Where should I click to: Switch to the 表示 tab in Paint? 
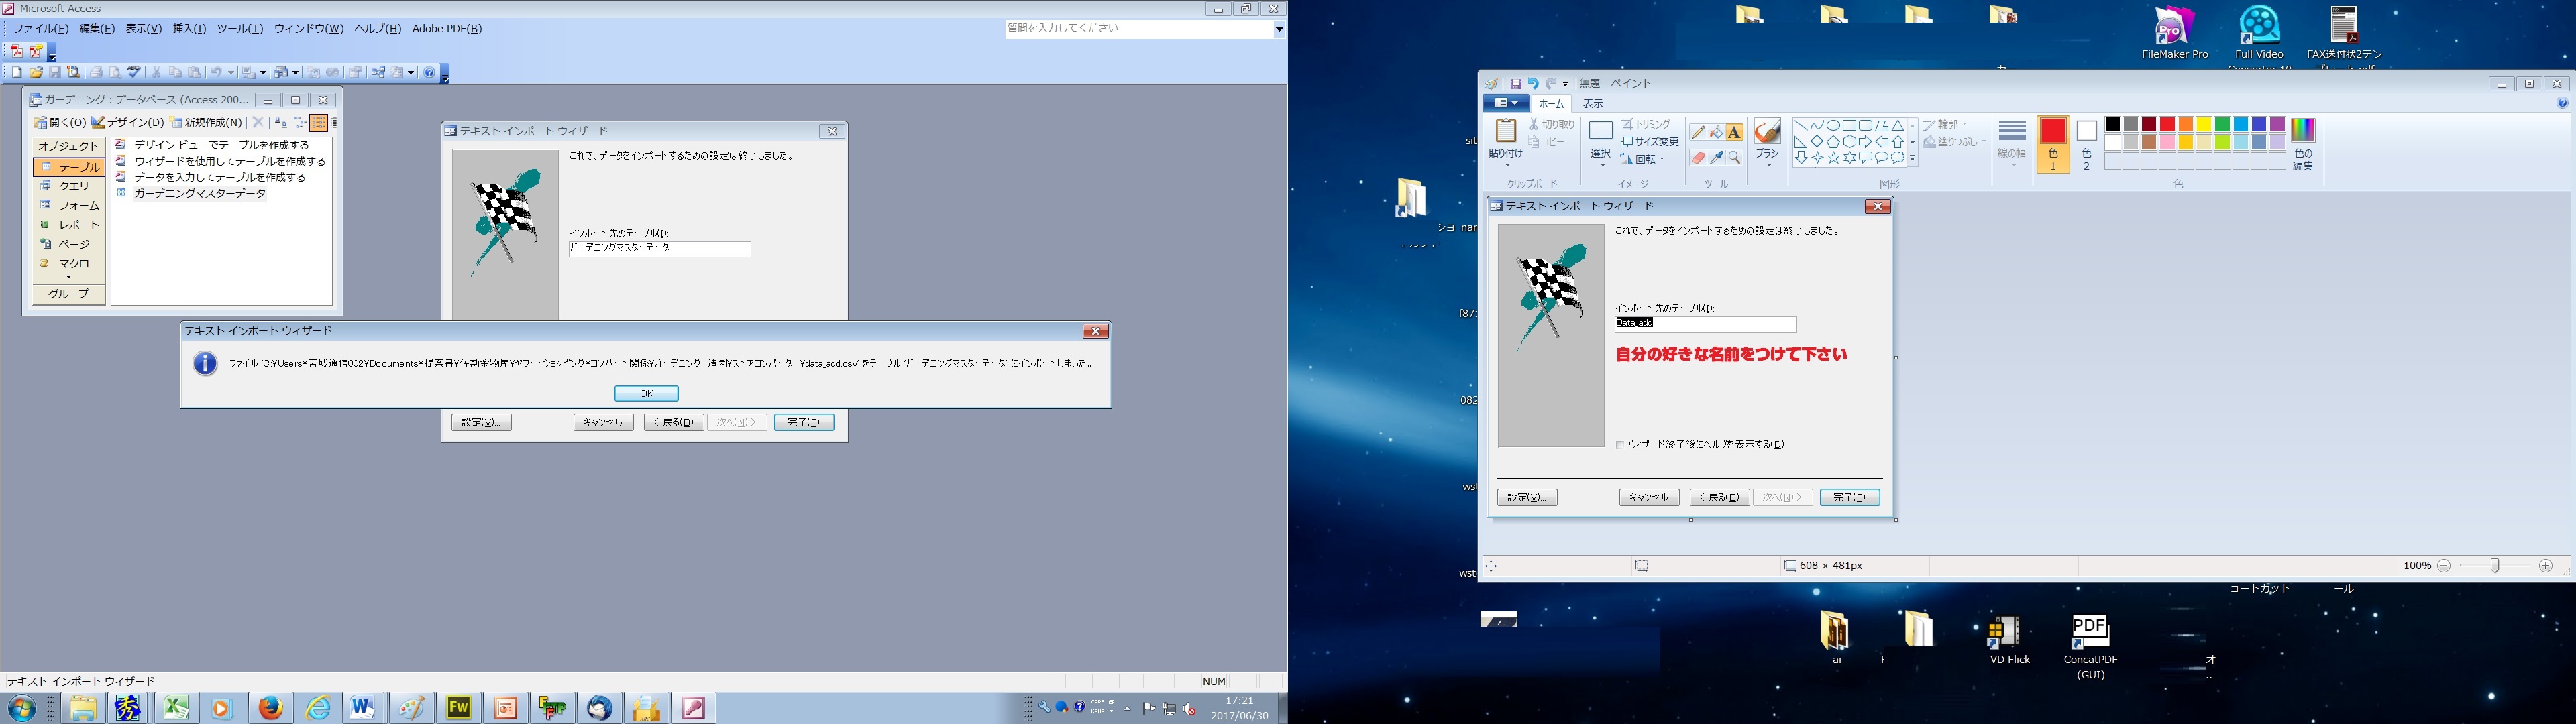click(1593, 104)
